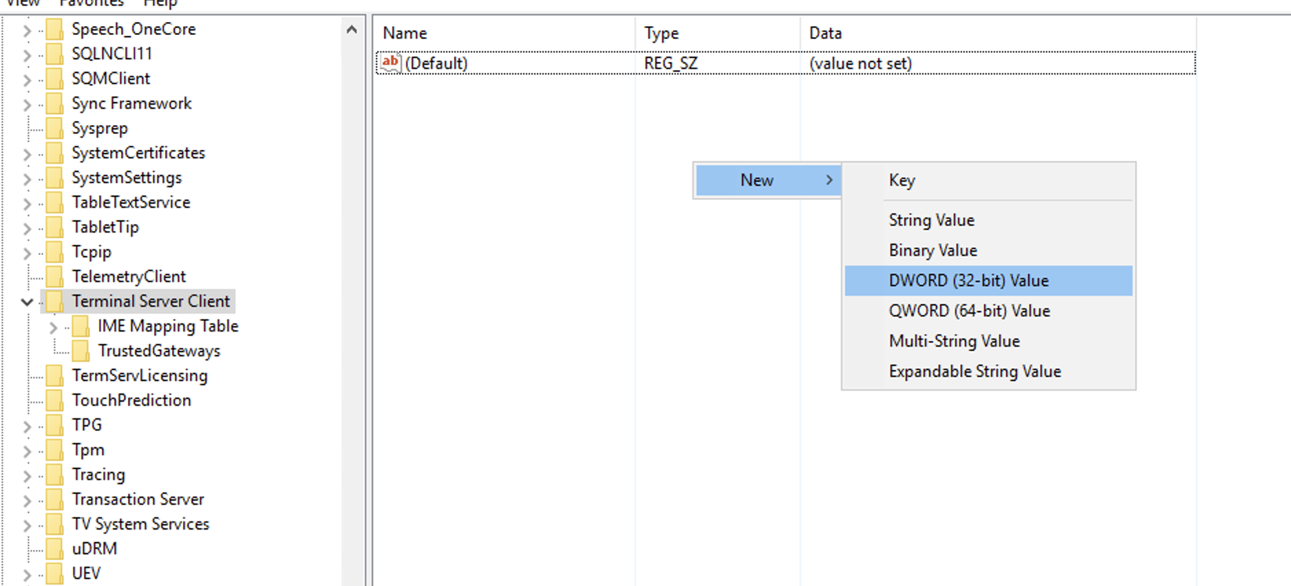Click the Sysprep folder icon
1291x586 pixels.
(x=54, y=128)
